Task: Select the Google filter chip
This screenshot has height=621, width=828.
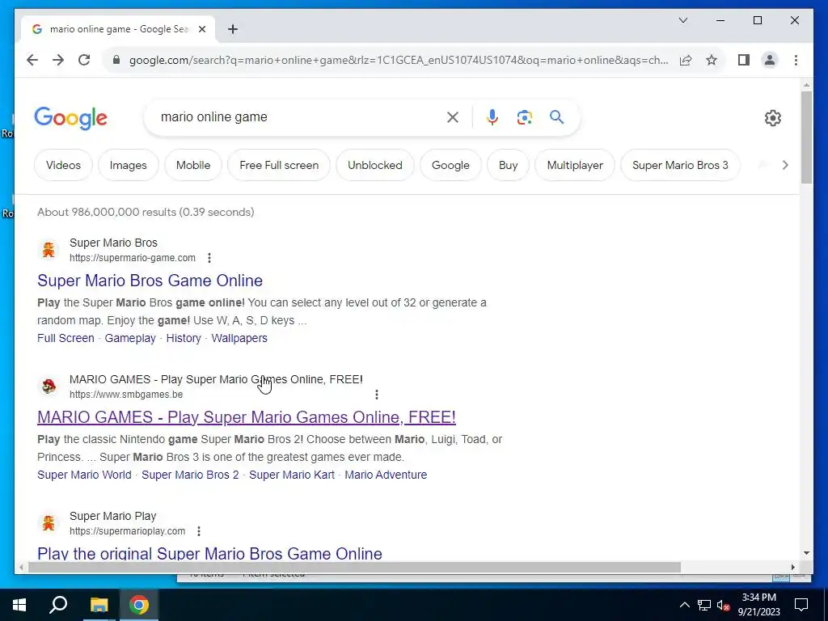Action: [450, 165]
